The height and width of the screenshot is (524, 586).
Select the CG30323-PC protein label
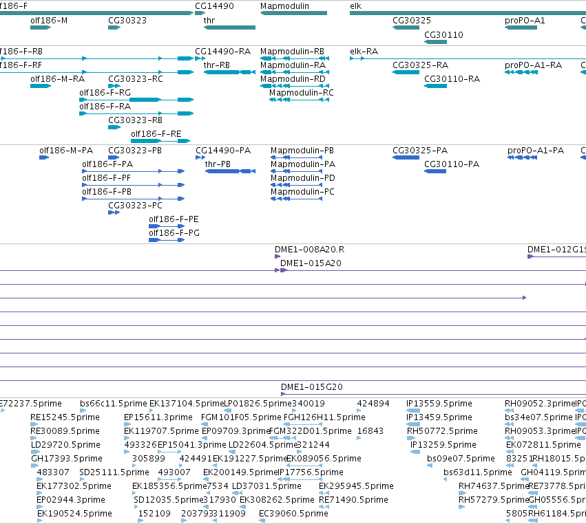tap(135, 206)
